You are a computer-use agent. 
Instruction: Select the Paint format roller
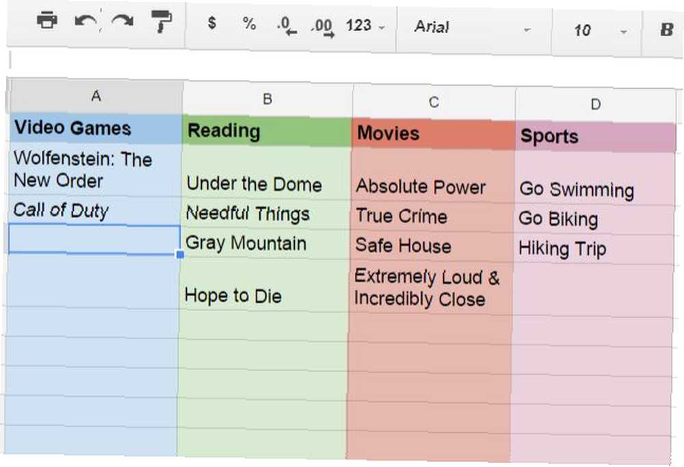pyautogui.click(x=161, y=21)
